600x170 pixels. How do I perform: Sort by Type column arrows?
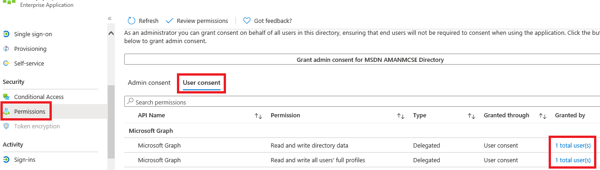point(471,116)
